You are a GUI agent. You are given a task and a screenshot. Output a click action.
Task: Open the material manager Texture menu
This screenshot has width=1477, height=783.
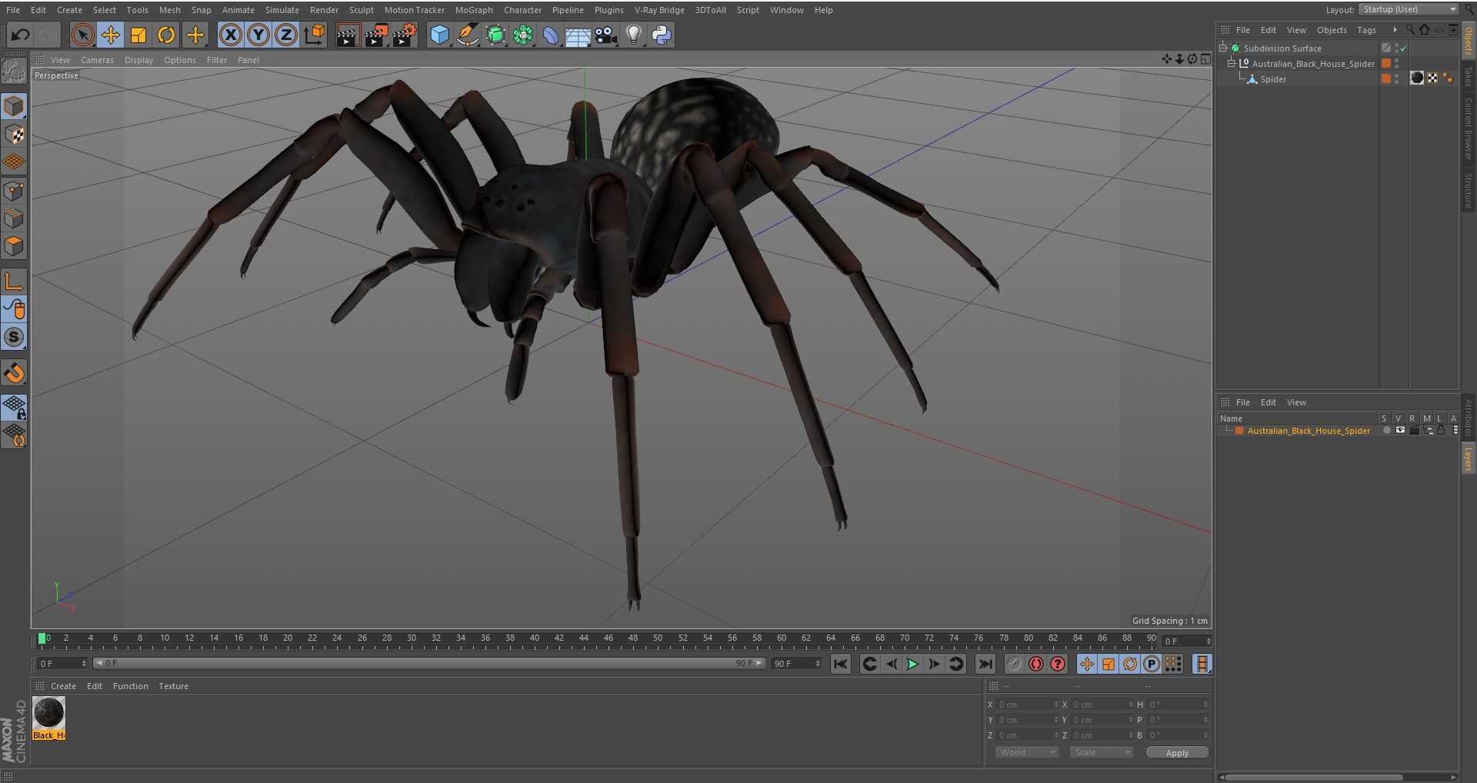173,686
